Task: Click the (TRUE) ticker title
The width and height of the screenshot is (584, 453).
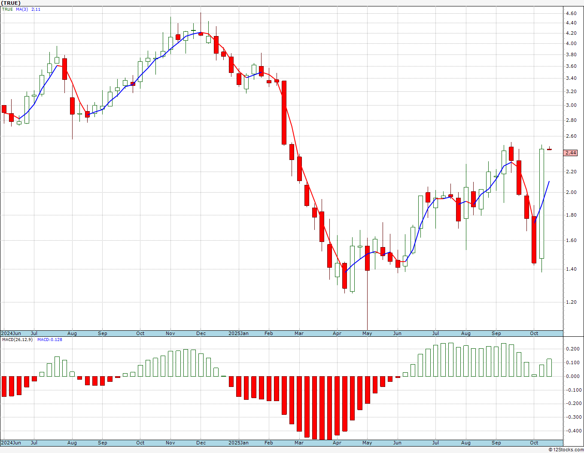Action: [x=11, y=3]
